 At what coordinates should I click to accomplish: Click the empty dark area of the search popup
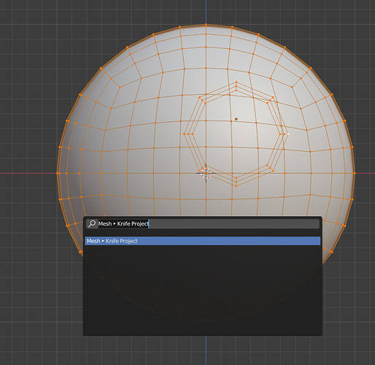coord(203,290)
